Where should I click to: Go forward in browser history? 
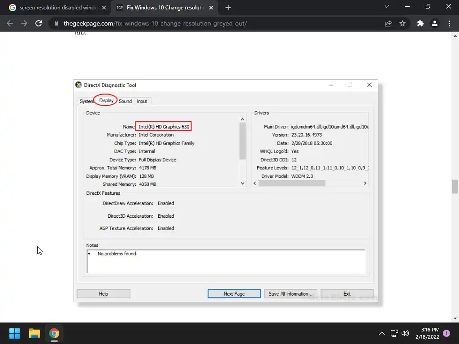pos(24,23)
